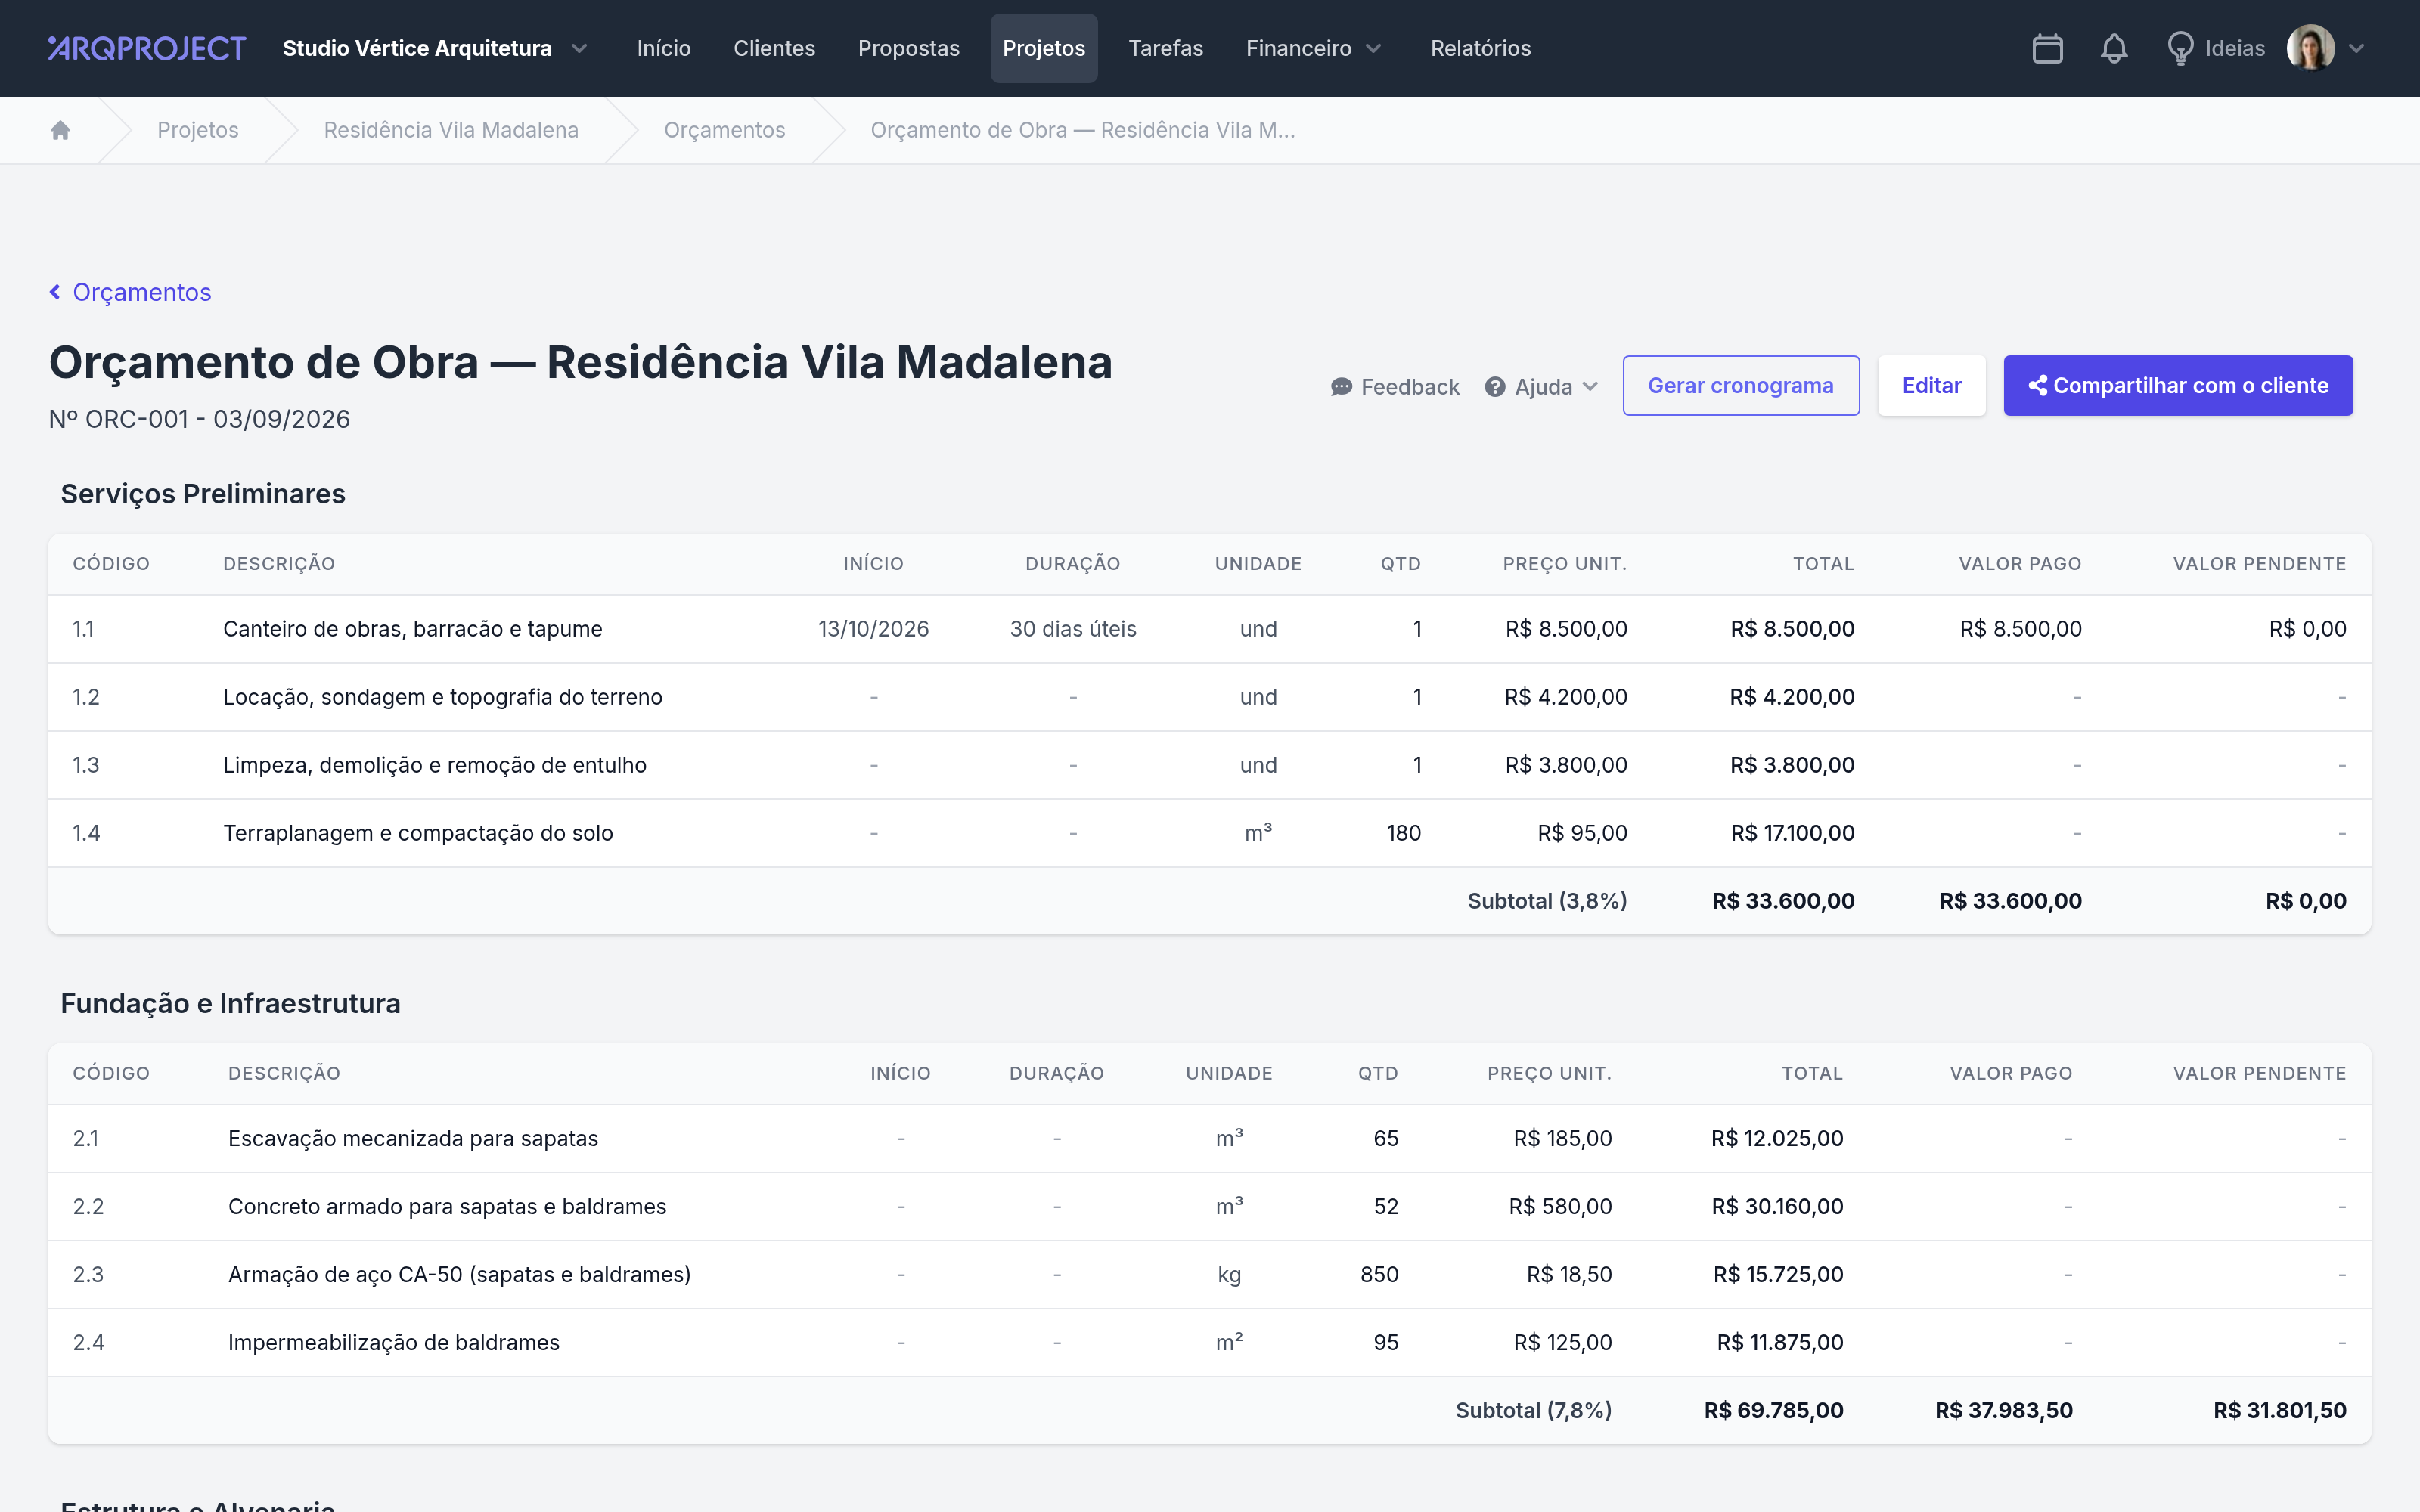Go to Projetos nav tab

tap(1043, 48)
